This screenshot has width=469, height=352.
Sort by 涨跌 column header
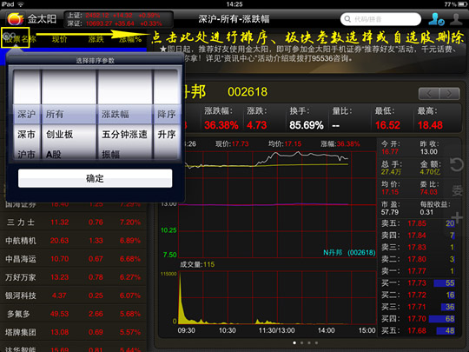(96, 39)
